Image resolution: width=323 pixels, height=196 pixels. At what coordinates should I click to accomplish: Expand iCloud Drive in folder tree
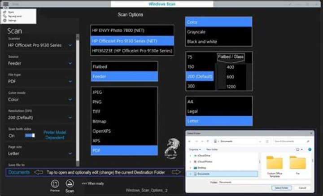tap(190, 156)
